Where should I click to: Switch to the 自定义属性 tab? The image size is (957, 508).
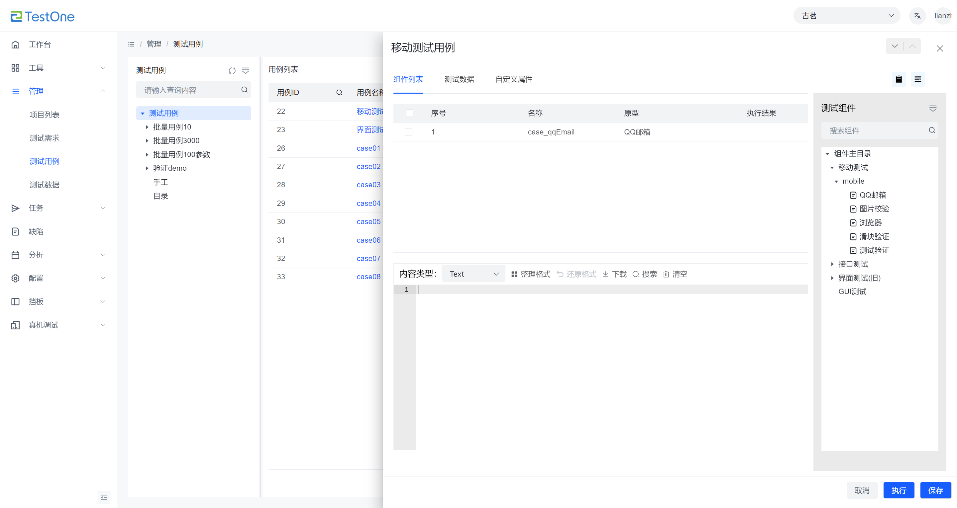click(514, 79)
